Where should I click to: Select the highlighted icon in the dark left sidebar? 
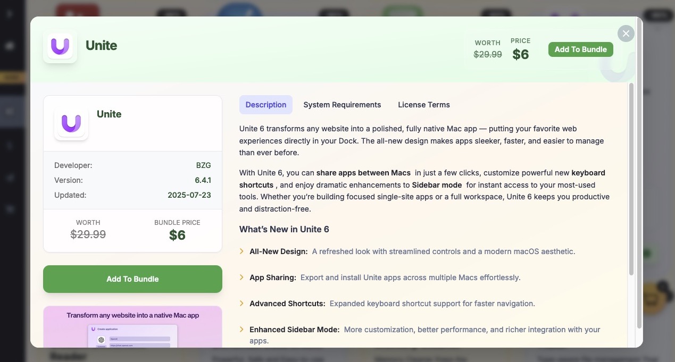[x=9, y=111]
